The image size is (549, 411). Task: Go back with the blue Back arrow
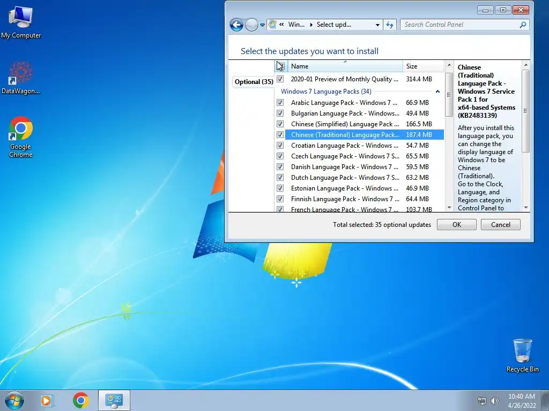coord(236,25)
